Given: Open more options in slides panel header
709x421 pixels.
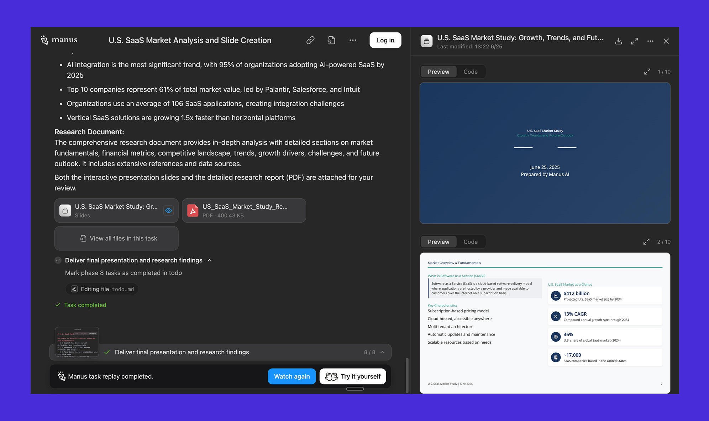Looking at the screenshot, I should (650, 41).
